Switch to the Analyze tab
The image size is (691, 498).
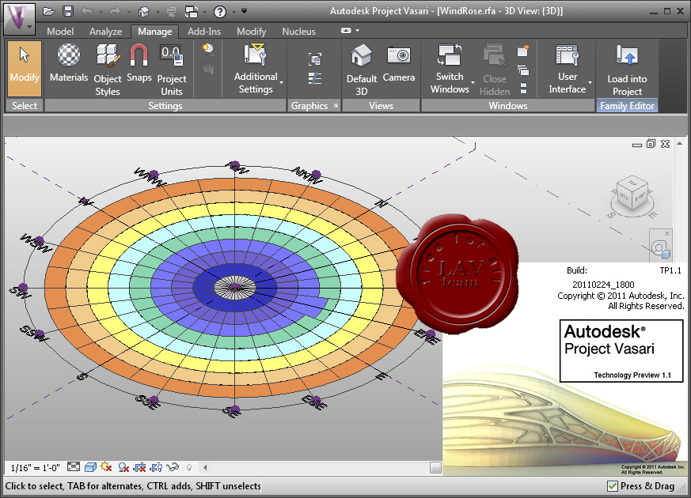pos(105,32)
